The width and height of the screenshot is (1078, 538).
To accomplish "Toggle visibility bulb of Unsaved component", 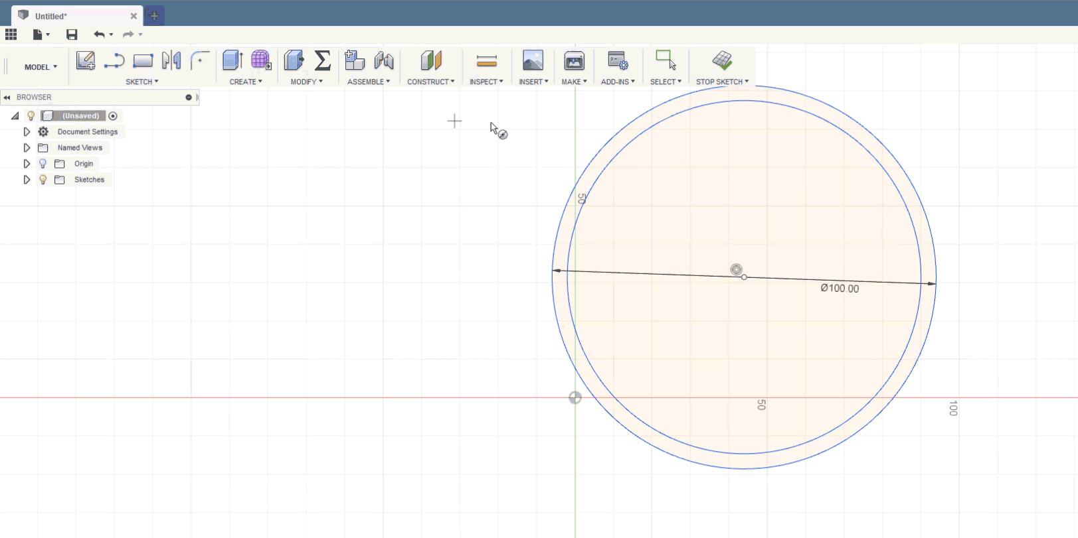I will [x=31, y=116].
